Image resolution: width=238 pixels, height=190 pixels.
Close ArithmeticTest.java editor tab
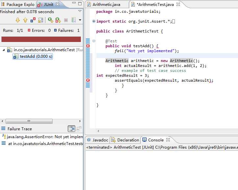[x=178, y=4]
